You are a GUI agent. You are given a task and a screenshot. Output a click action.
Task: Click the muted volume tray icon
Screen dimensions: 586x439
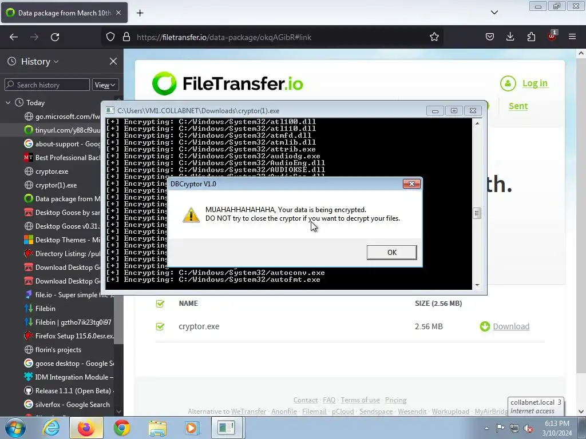pos(528,428)
